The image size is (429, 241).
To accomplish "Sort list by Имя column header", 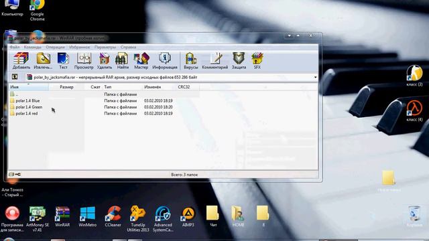I will click(28, 87).
